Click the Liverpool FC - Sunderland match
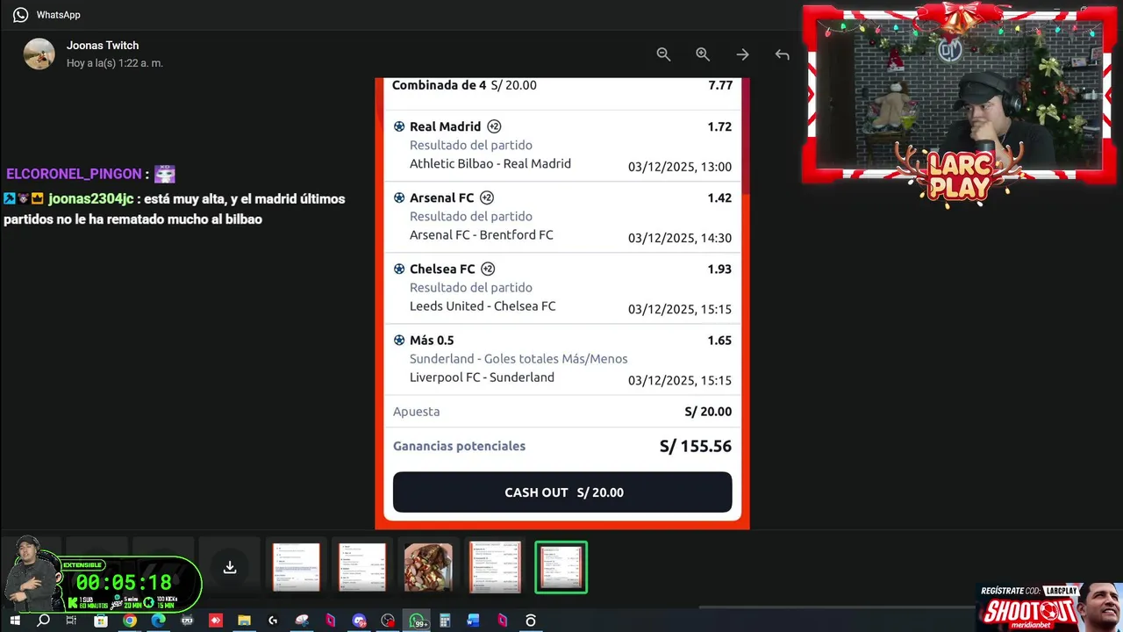This screenshot has width=1123, height=632. 482,377
